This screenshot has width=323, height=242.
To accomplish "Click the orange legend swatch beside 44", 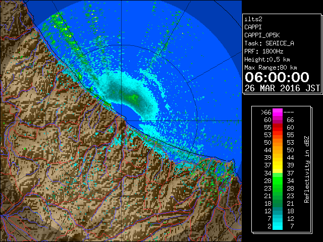I will [278, 150].
